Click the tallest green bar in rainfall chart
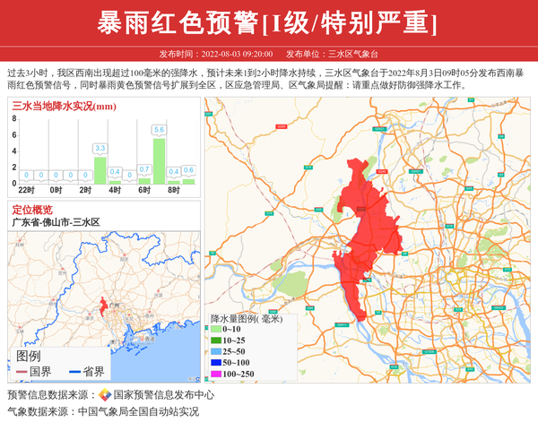Viewport: 538px width, 422px height. (x=159, y=161)
